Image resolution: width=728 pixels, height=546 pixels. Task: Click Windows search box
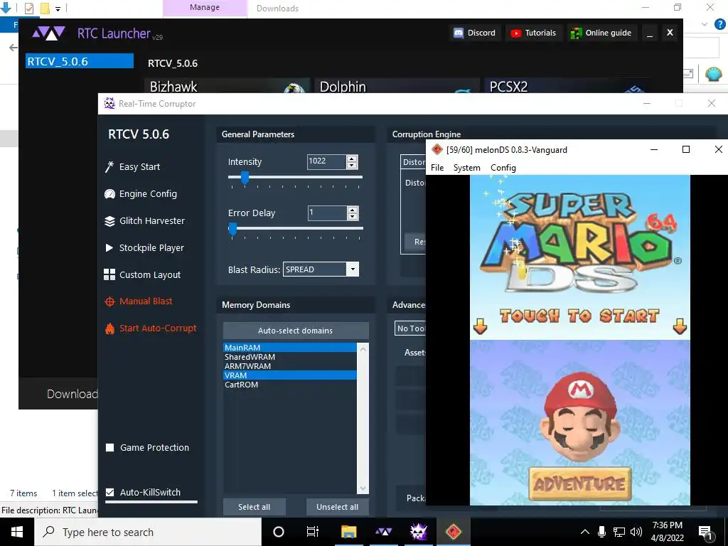148,532
